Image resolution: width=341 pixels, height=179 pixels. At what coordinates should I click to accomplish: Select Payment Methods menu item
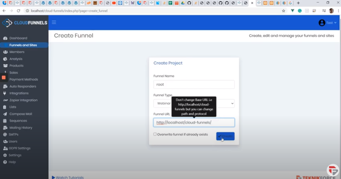[x=23, y=79]
